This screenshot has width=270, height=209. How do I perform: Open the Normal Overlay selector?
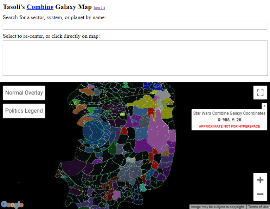(24, 93)
